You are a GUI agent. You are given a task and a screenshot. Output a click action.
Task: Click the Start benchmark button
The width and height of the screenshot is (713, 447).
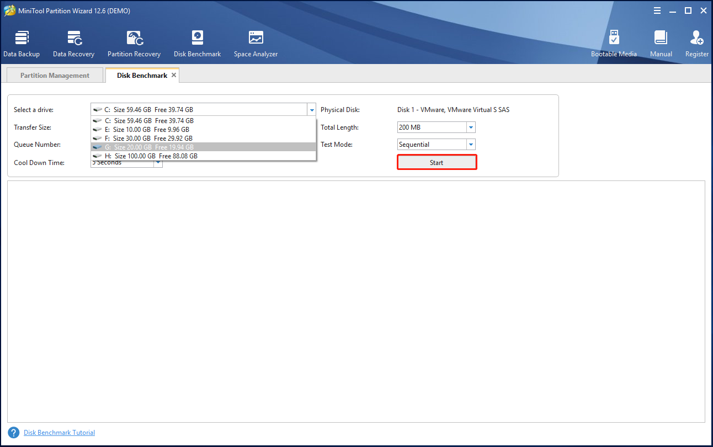click(x=437, y=162)
